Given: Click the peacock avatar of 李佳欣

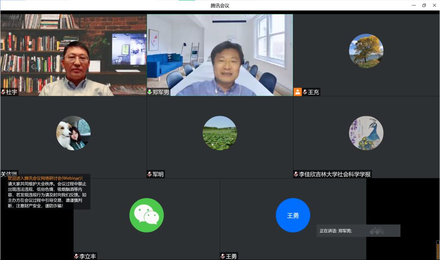Looking at the screenshot, I should (x=366, y=133).
